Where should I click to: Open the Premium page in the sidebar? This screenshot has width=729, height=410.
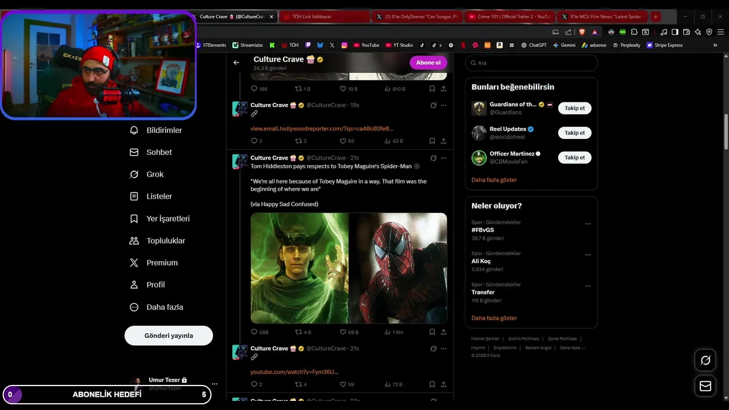[x=154, y=263]
